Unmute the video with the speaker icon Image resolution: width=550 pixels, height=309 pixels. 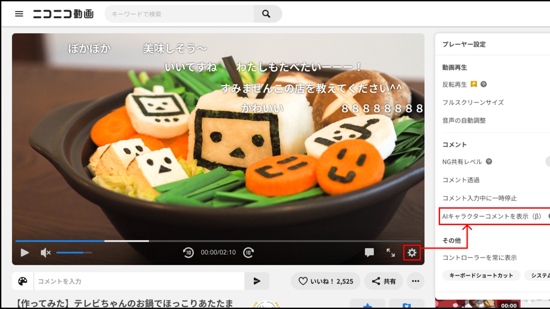click(45, 253)
